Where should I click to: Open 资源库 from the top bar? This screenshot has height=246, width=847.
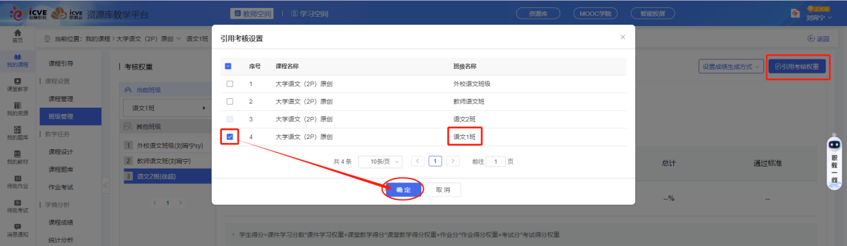coord(538,13)
